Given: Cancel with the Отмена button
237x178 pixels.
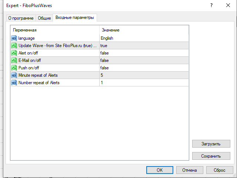Looking at the screenshot, I should (x=190, y=170).
